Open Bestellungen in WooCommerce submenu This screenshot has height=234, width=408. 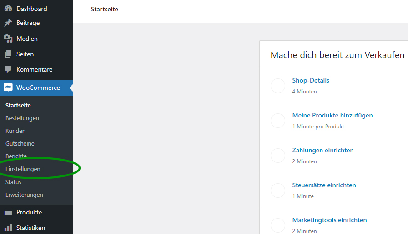pos(22,118)
